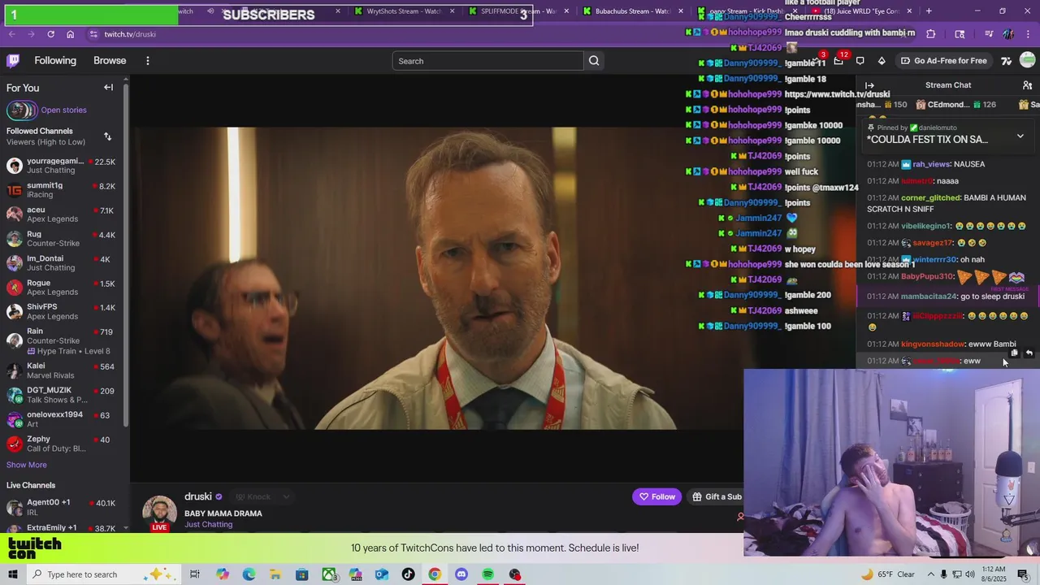The image size is (1040, 585).
Task: Focus the Twitch search box
Action: pyautogui.click(x=487, y=61)
